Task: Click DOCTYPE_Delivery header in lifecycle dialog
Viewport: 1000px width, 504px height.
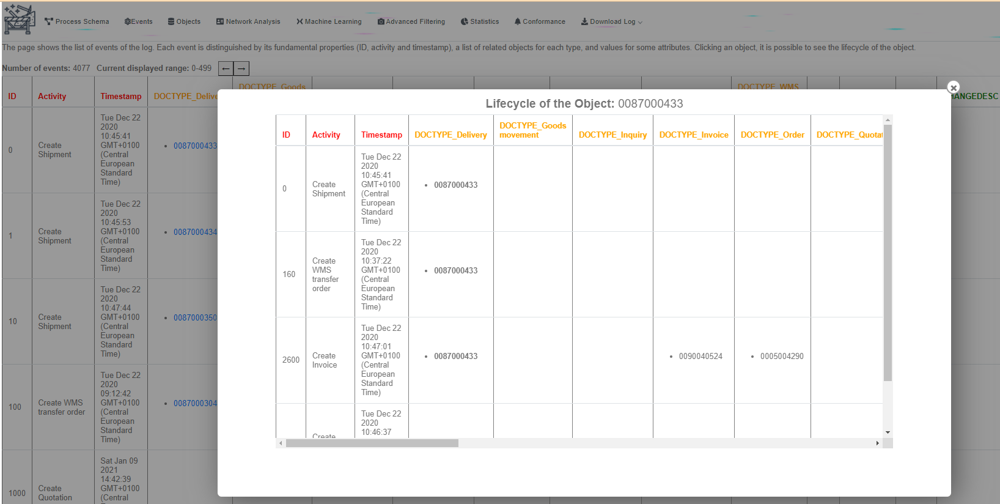Action: point(451,135)
